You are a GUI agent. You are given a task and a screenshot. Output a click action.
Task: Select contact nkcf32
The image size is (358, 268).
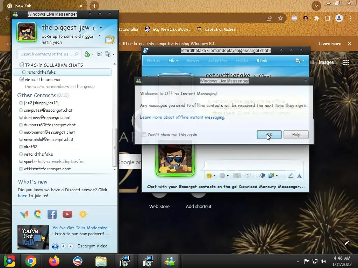pos(30,147)
